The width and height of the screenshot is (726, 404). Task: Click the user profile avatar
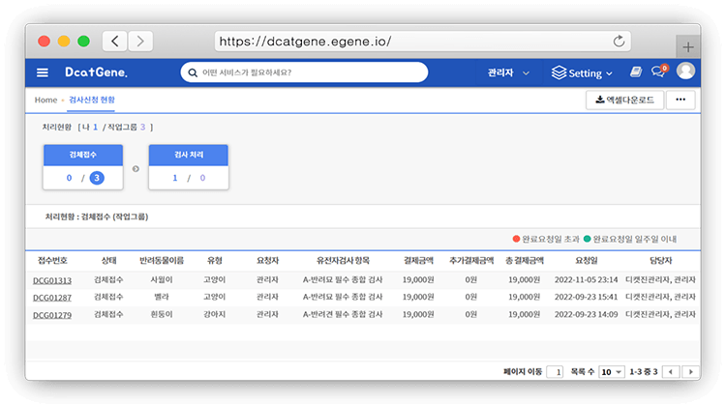point(685,72)
